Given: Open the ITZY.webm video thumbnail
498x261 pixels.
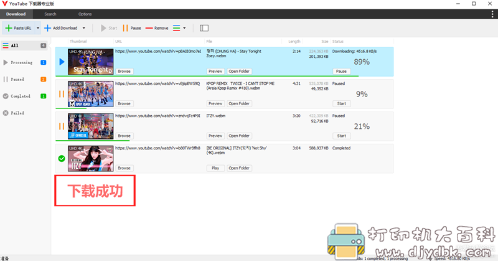Looking at the screenshot, I should 90,126.
